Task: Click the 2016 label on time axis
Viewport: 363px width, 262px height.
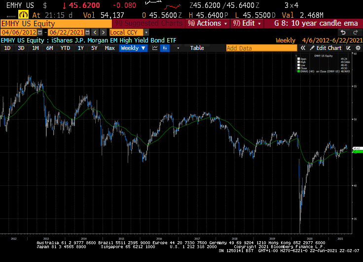Action: point(159,239)
